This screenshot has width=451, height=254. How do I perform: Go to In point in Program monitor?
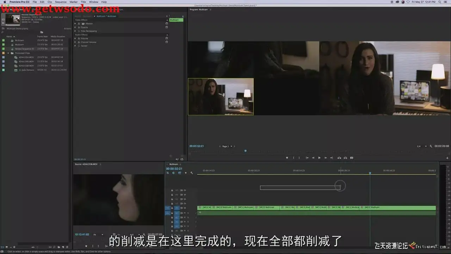[x=307, y=158]
